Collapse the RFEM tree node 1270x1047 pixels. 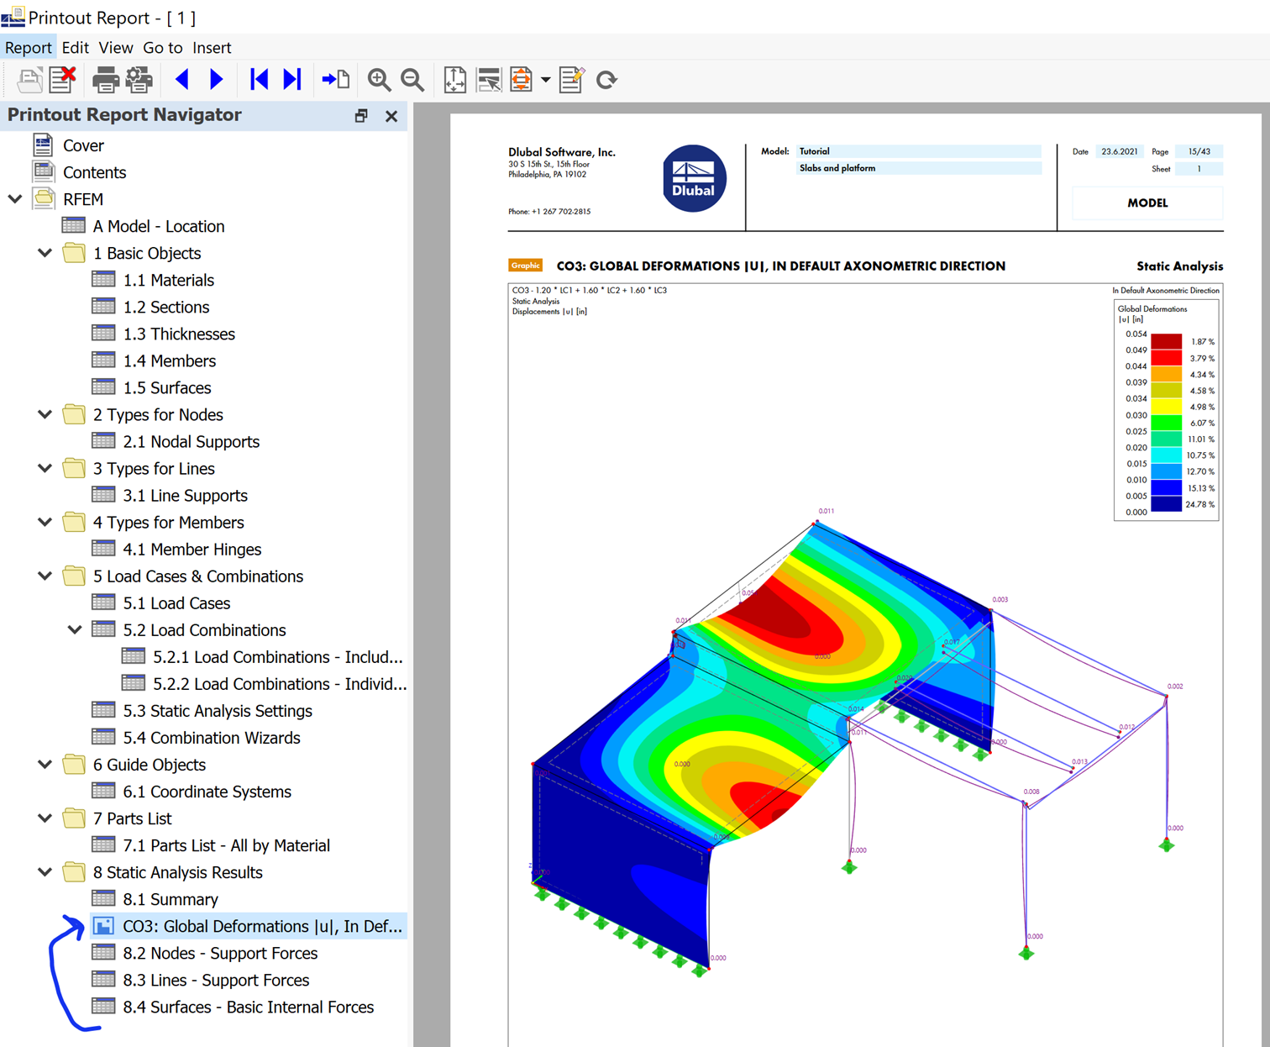click(x=15, y=199)
